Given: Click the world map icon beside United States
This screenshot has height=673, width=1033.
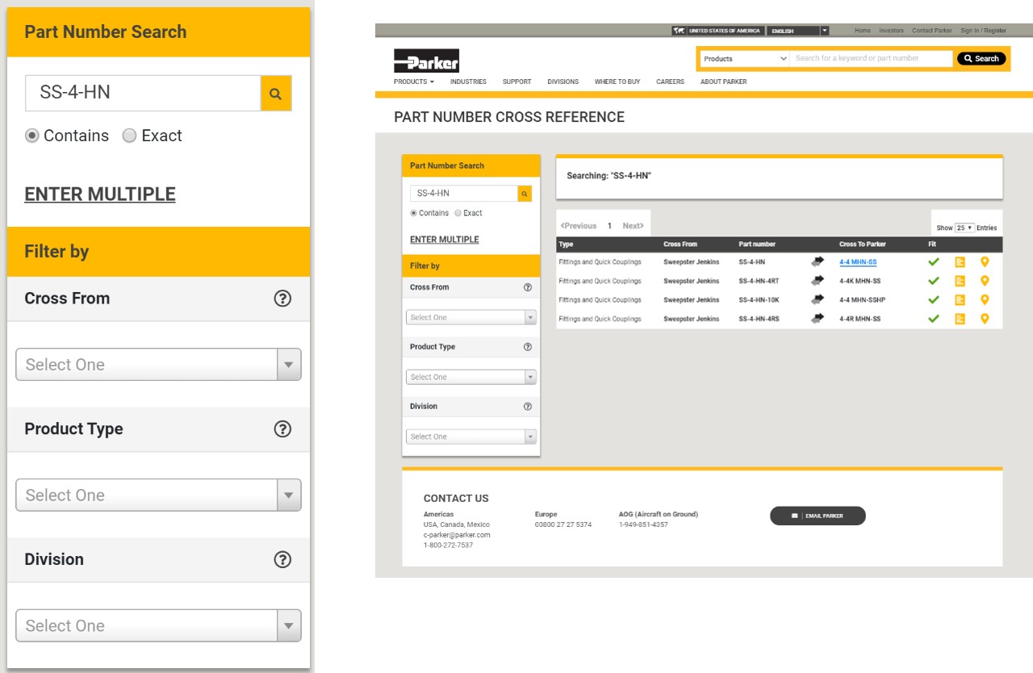Looking at the screenshot, I should point(679,31).
